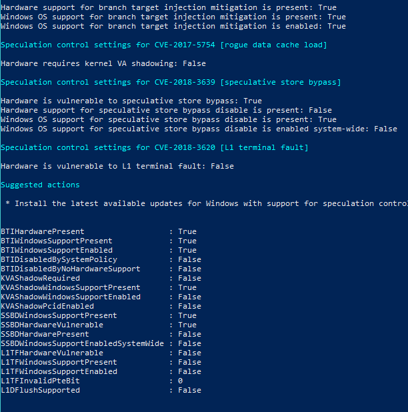Click the CVE-2017-5754 rogue data cache load heading
Viewport: 408px width, 412px height.
(x=164, y=45)
